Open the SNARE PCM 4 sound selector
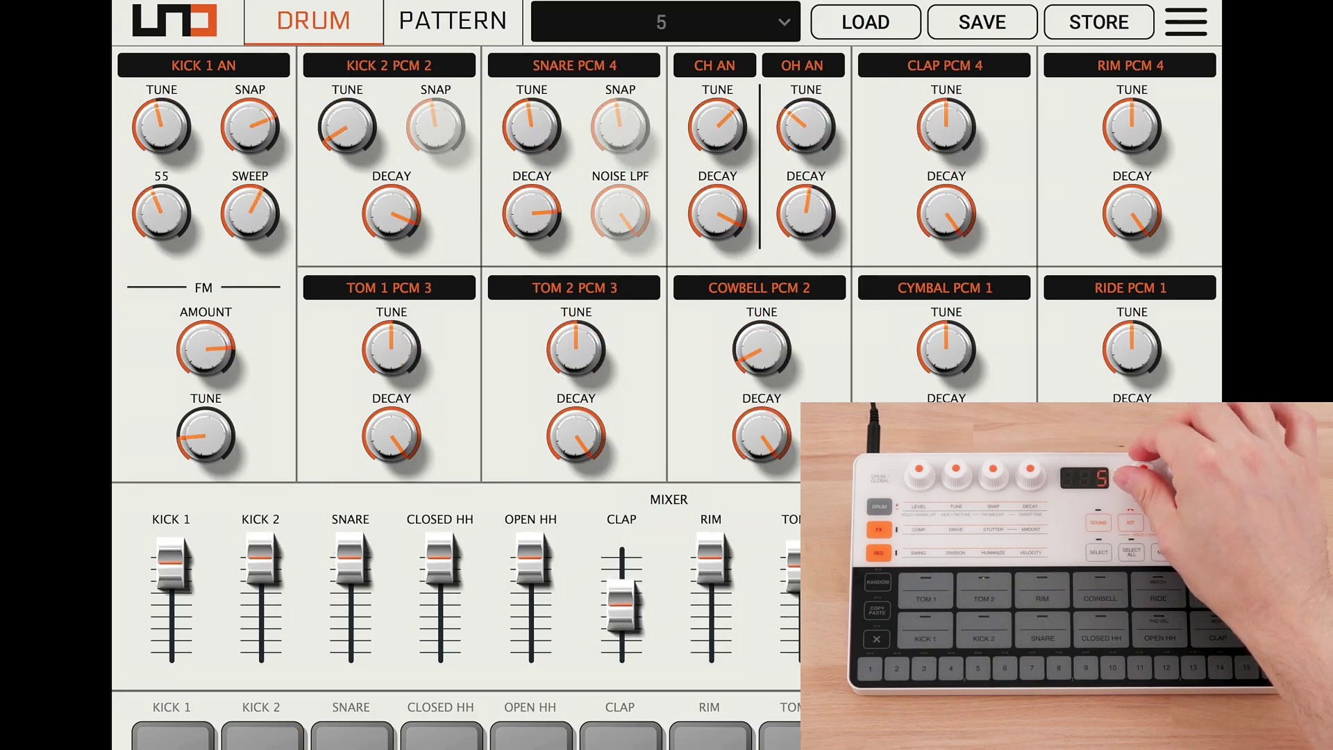 (574, 65)
